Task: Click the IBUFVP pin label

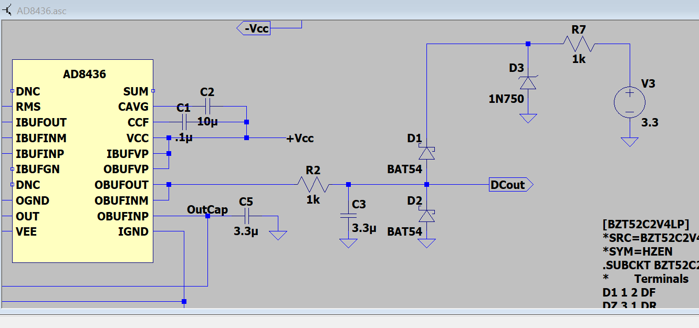Action: pos(128,154)
